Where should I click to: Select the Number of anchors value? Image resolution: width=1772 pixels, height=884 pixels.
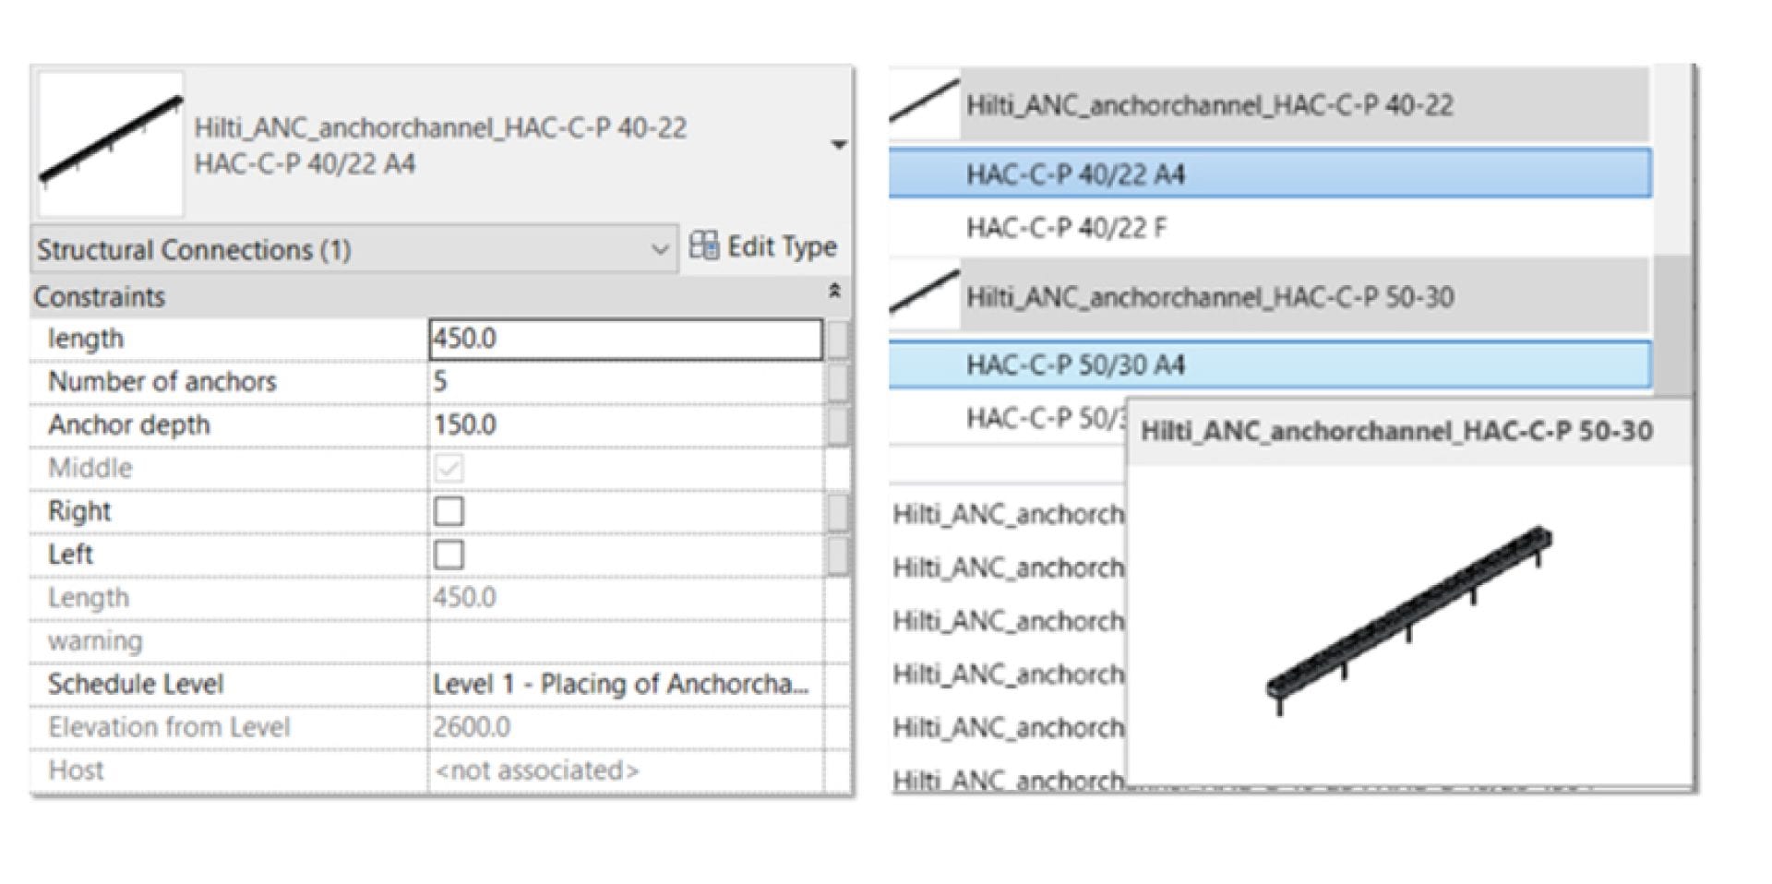tap(625, 382)
